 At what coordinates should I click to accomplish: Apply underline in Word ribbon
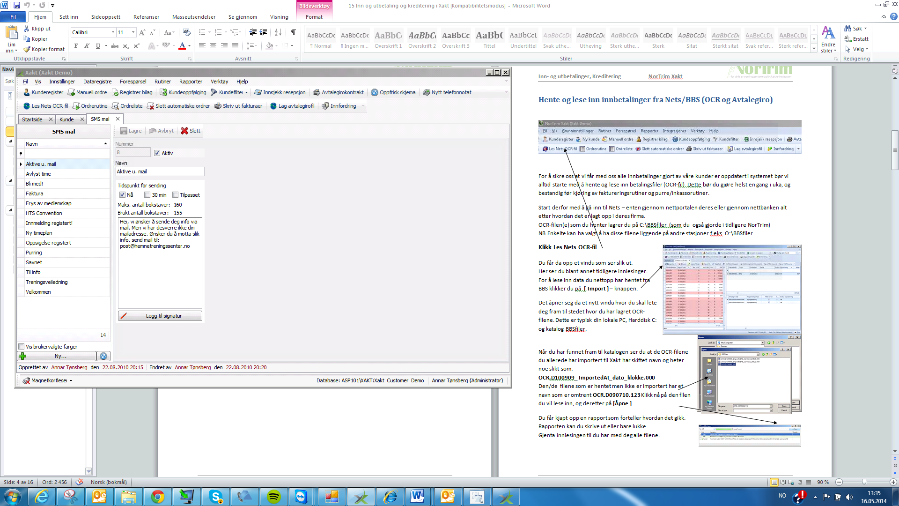coord(98,46)
